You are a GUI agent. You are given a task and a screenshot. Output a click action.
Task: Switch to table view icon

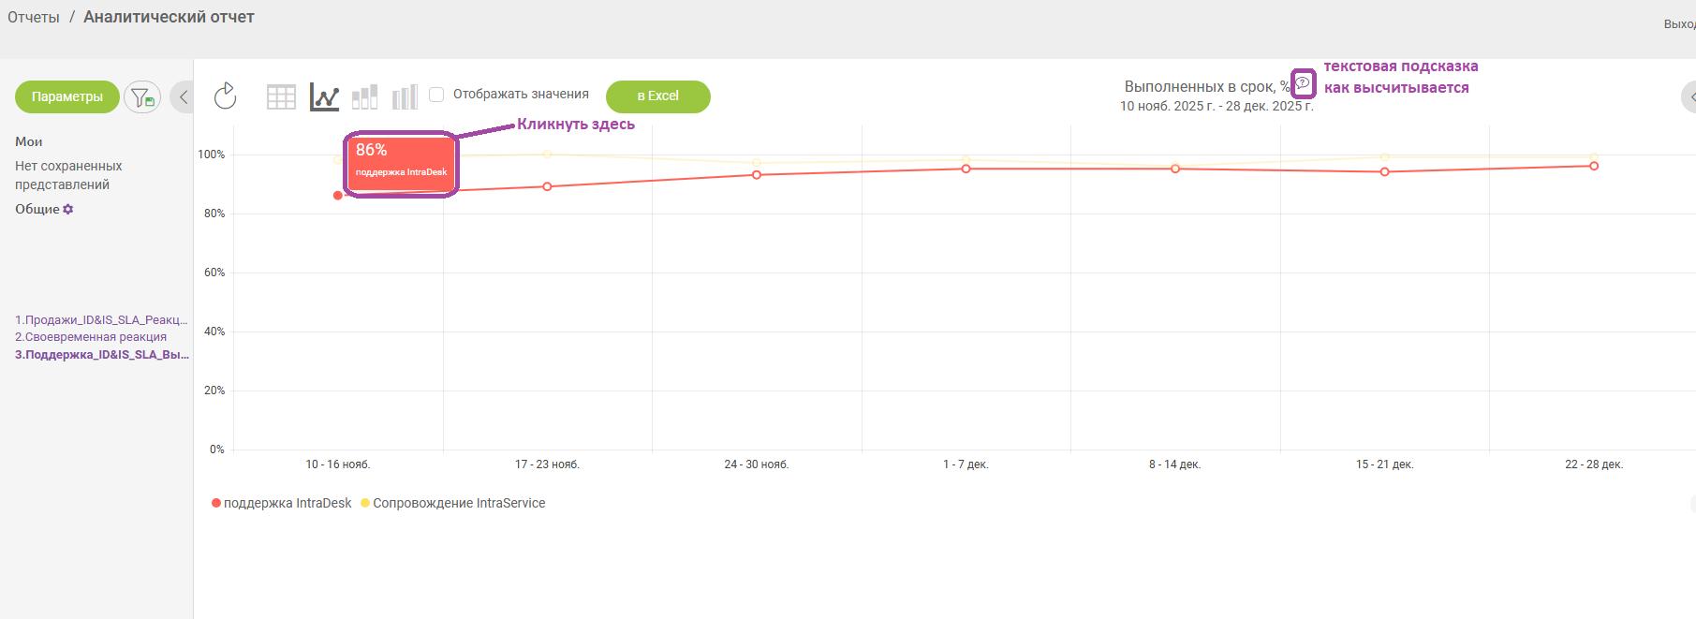(x=281, y=96)
